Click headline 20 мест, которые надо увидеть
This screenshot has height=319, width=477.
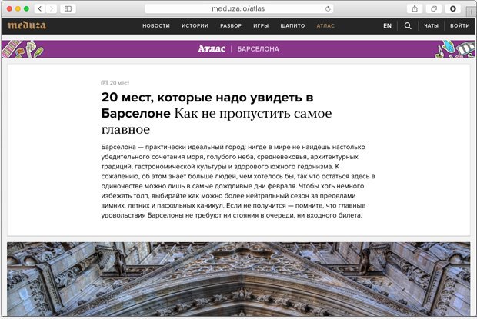(207, 105)
